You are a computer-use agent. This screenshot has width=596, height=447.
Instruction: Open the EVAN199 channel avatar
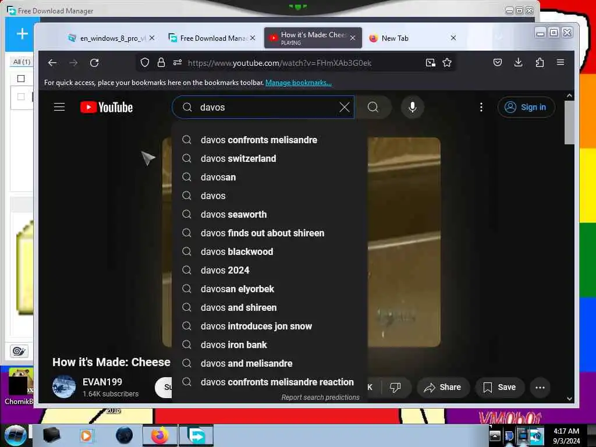point(64,387)
